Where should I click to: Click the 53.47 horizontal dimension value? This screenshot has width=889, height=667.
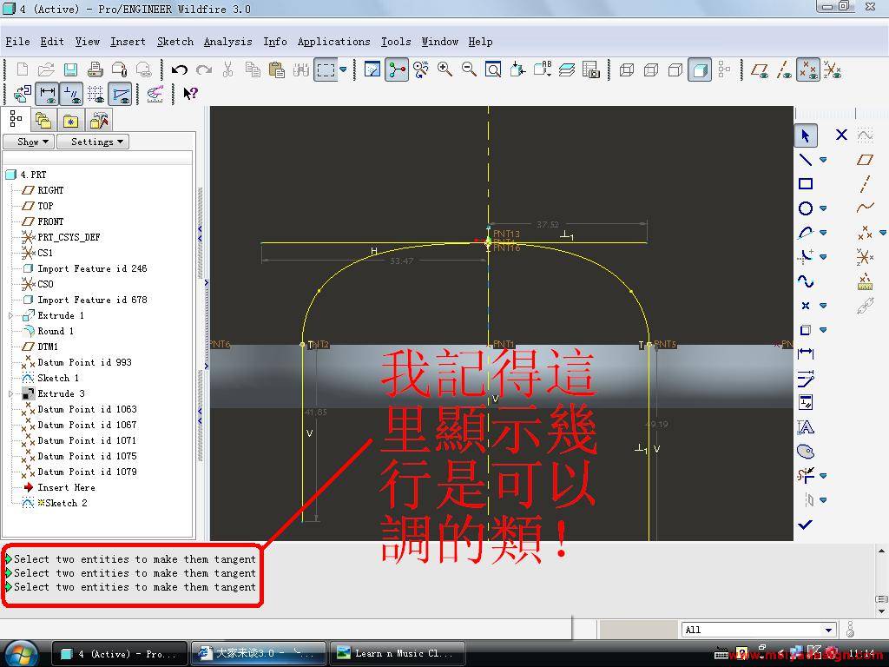[401, 261]
